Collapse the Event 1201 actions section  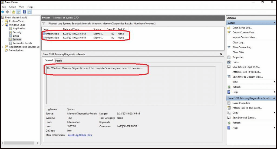274,98
